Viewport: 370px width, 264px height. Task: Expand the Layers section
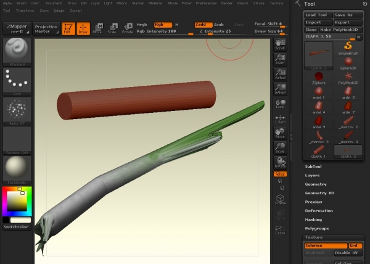(x=312, y=176)
